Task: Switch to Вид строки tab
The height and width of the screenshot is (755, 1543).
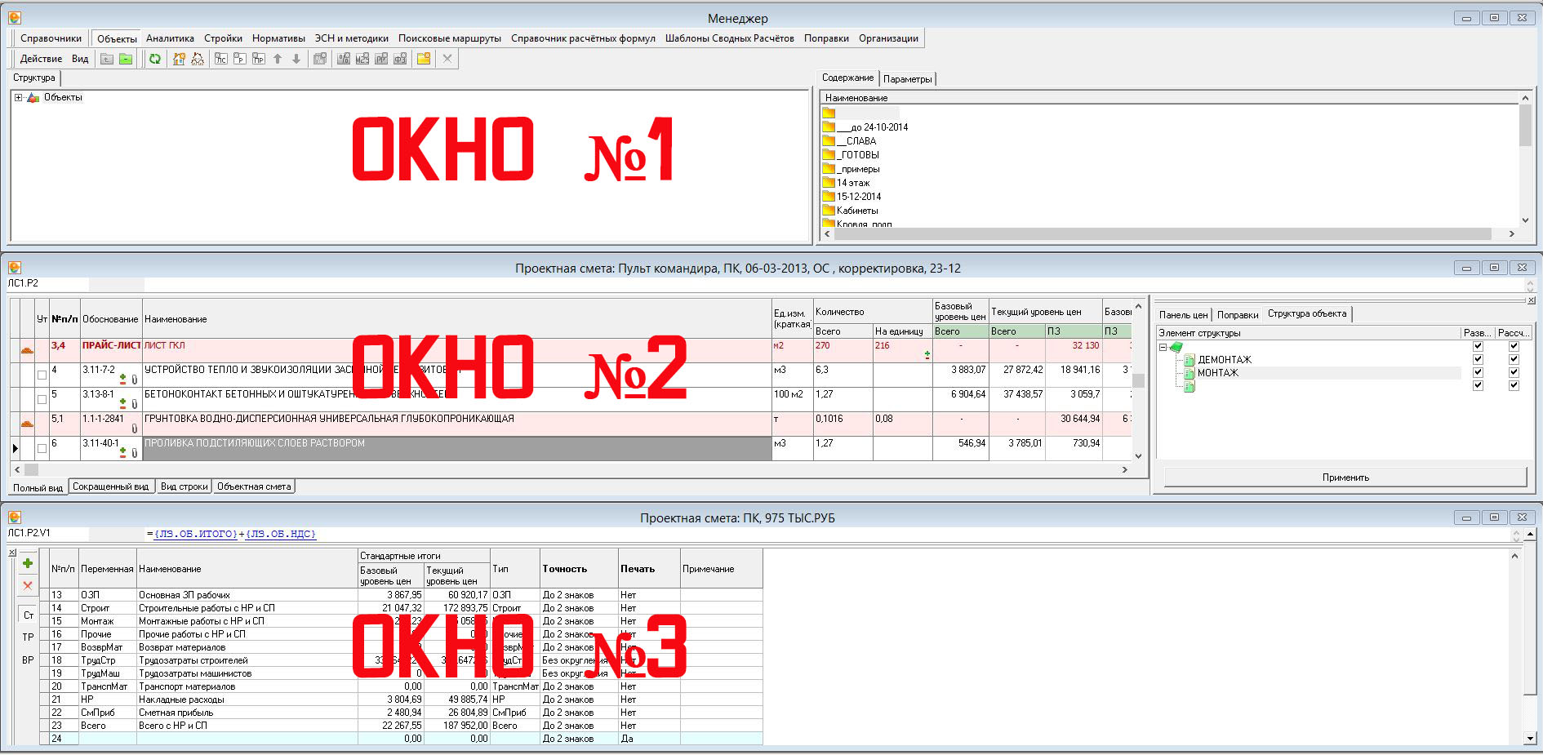Action: pos(184,486)
